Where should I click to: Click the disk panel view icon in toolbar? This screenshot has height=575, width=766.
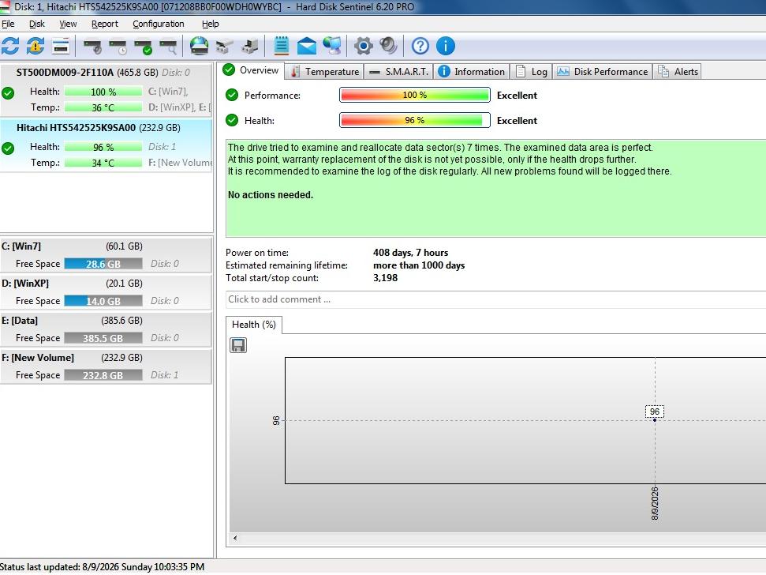click(61, 46)
